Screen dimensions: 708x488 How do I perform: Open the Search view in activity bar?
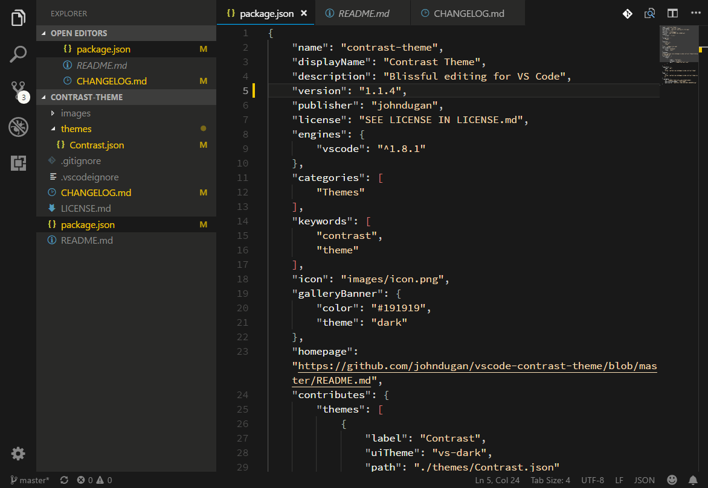(x=18, y=54)
